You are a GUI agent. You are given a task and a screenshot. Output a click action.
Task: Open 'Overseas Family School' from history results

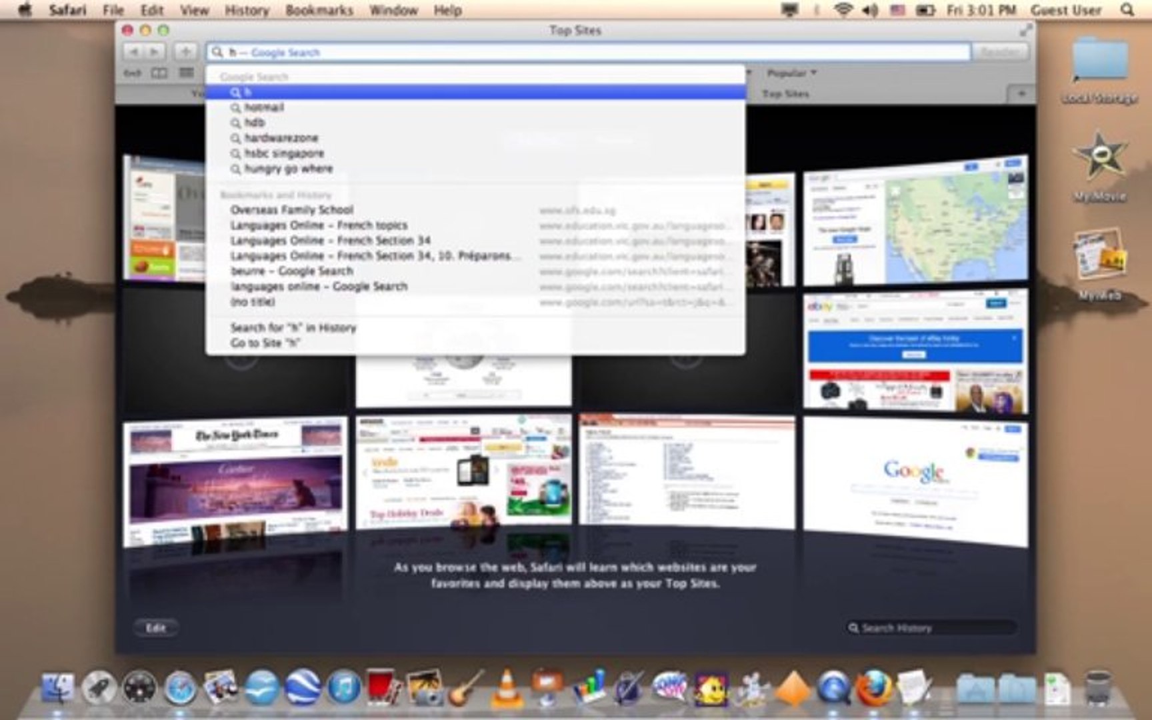(291, 209)
